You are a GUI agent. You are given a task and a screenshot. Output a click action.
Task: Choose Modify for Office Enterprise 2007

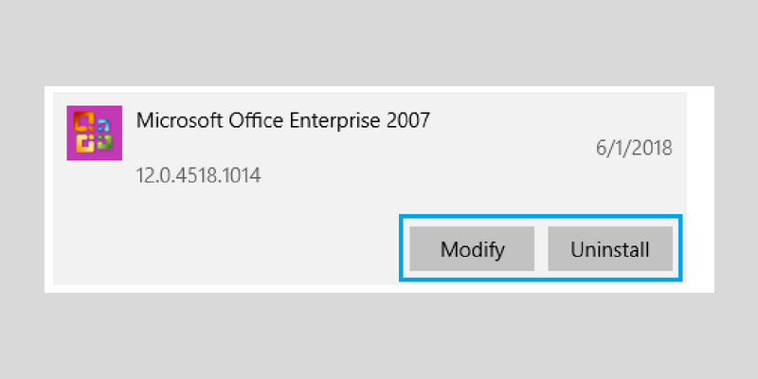[472, 249]
